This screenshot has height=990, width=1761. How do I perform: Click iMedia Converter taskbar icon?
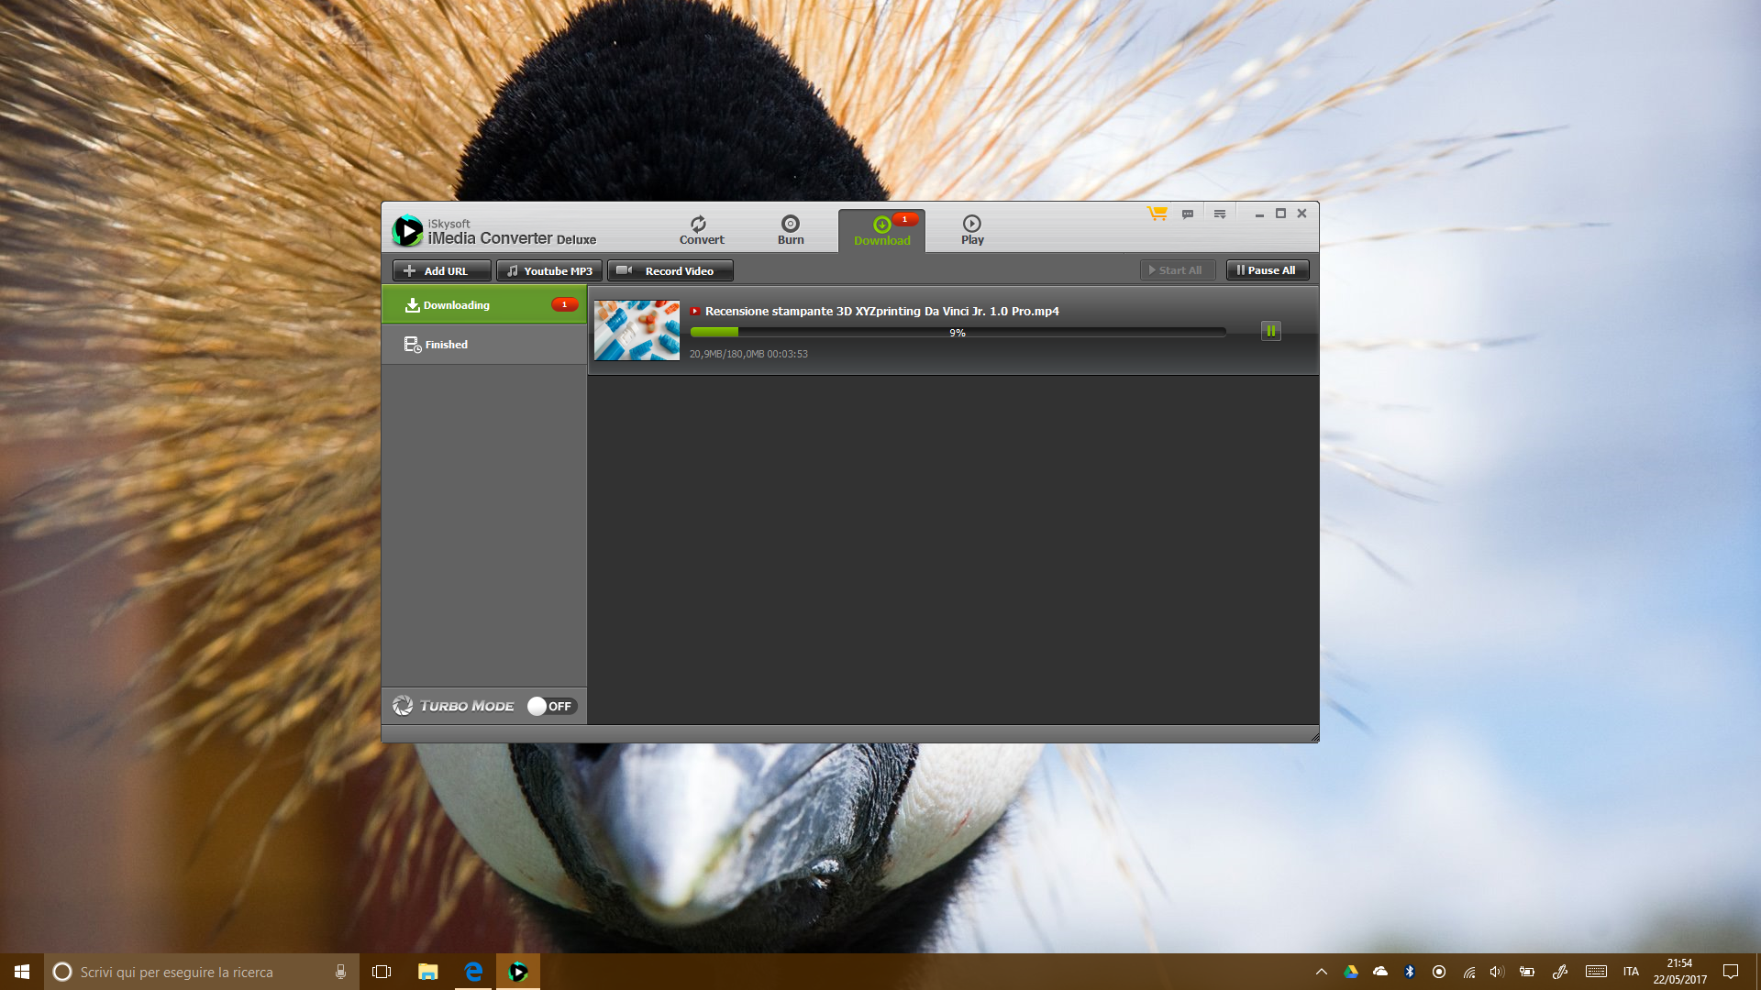(x=518, y=972)
